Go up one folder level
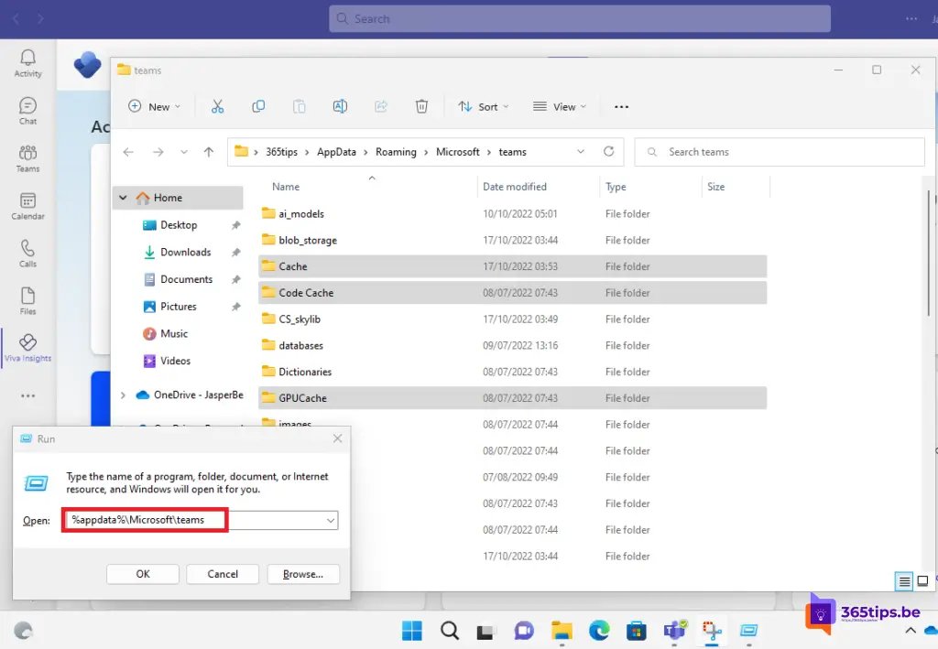The width and height of the screenshot is (938, 649). click(209, 152)
